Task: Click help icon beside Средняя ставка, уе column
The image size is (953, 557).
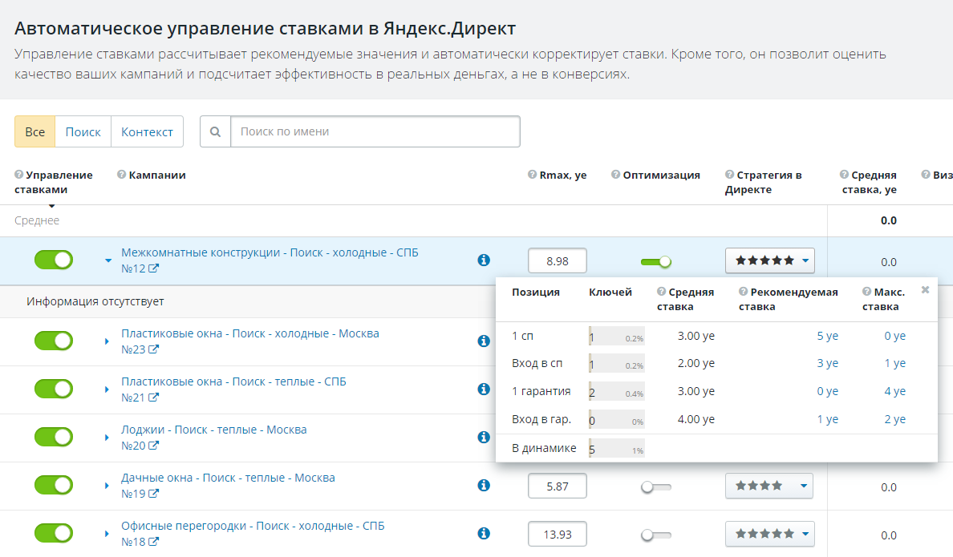Action: (844, 175)
